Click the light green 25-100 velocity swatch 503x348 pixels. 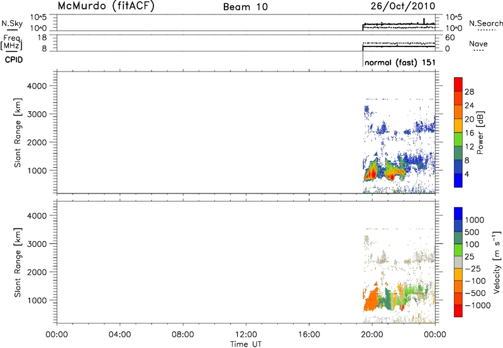(x=458, y=250)
